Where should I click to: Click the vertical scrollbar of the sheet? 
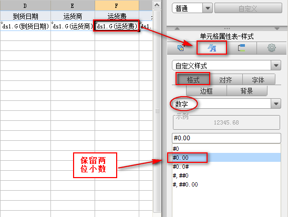point(157,111)
